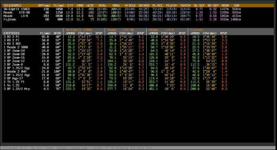Screen dimensions: 277x150
Task: Click the 3°46'39" field of view value
Action: (x=210, y=37)
